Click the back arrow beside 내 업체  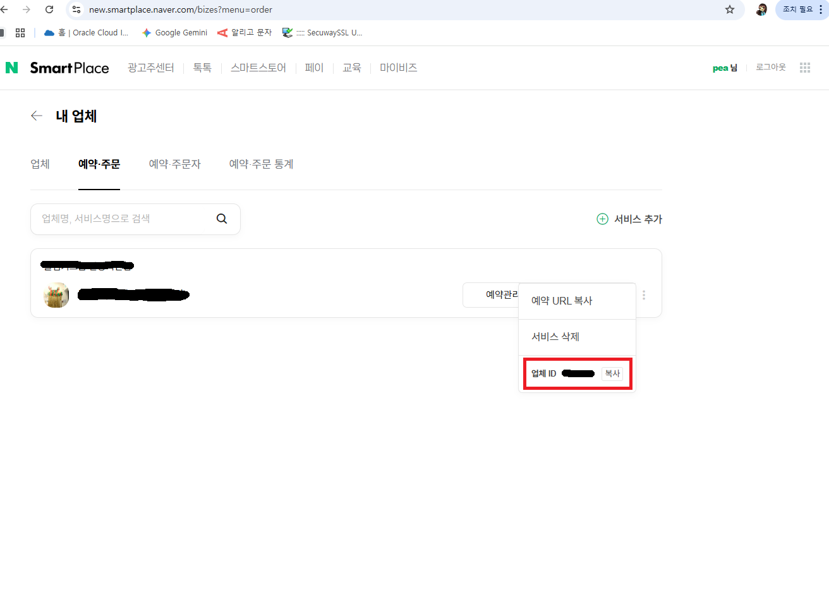point(36,116)
